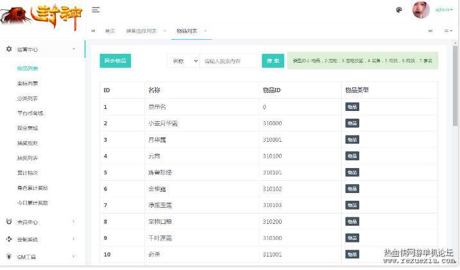
Task: Expand the 定制系统 menu chevron
Action: click(74, 239)
